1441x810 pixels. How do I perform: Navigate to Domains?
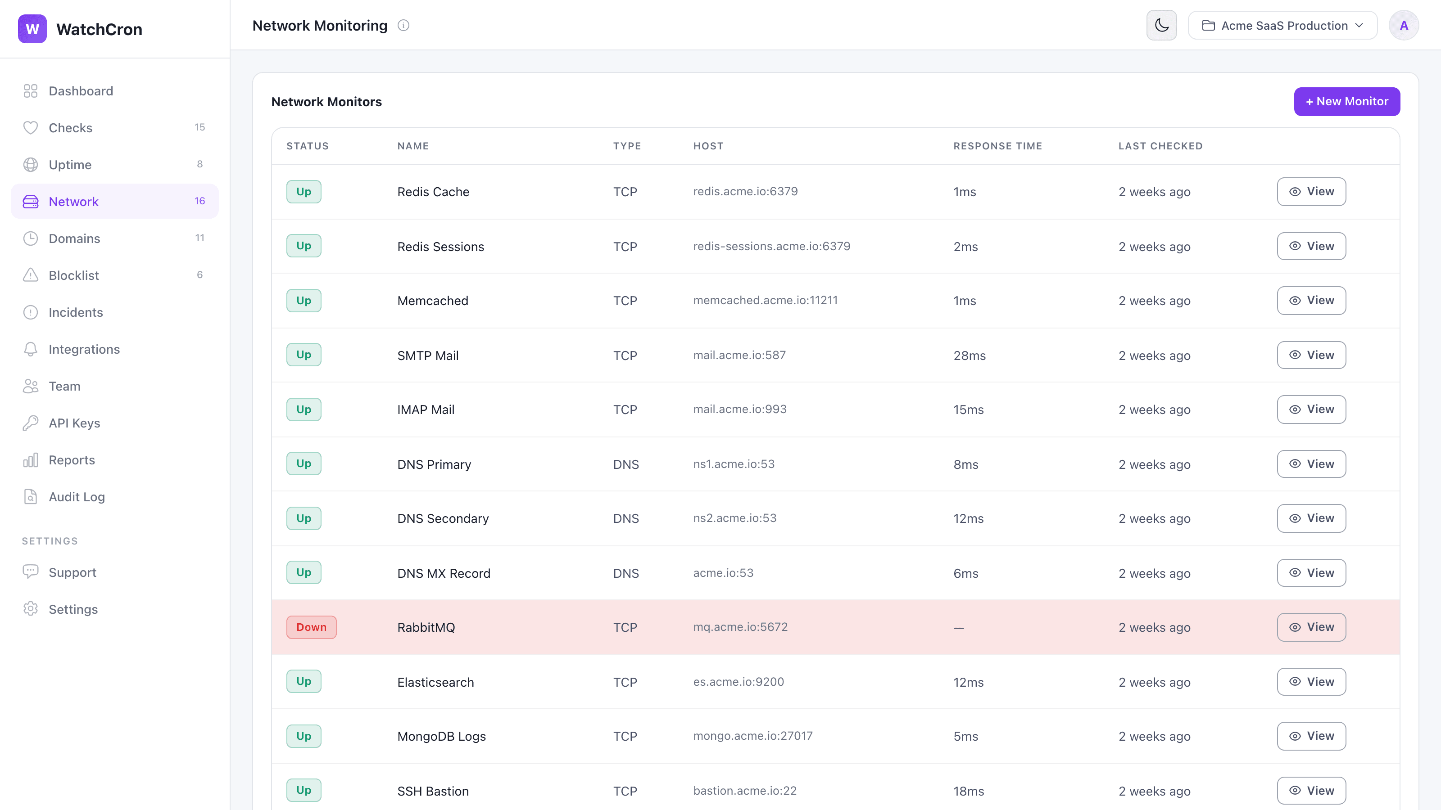click(115, 238)
